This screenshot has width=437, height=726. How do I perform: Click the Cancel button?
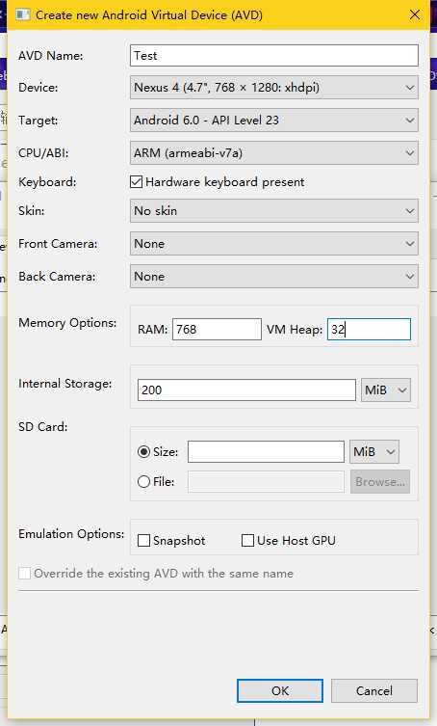click(x=374, y=691)
